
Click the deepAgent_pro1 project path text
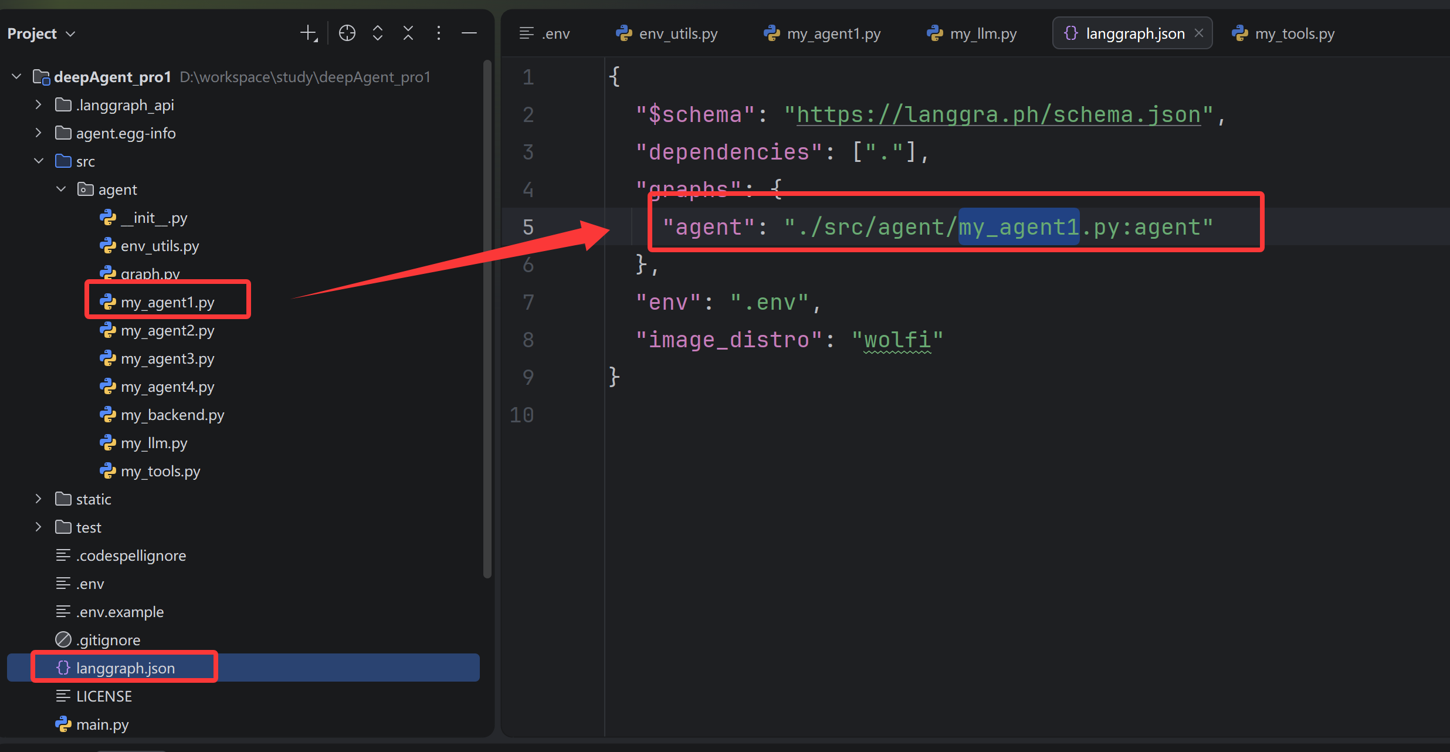click(305, 77)
